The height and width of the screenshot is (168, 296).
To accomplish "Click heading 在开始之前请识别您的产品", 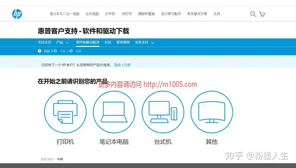I will (x=72, y=81).
